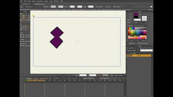Viewport: 173px width, 97px height.
Task: Click the onion skin icon beside Smooth
Action: pyautogui.click(x=69, y=78)
